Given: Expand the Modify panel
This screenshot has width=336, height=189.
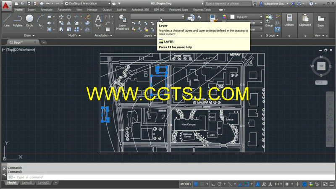Looking at the screenshot, I should [x=74, y=35].
